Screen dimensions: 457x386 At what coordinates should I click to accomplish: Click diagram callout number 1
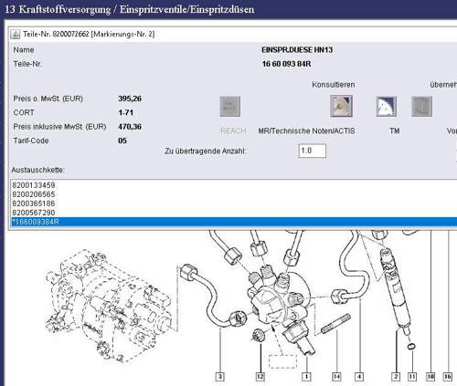click(x=306, y=377)
